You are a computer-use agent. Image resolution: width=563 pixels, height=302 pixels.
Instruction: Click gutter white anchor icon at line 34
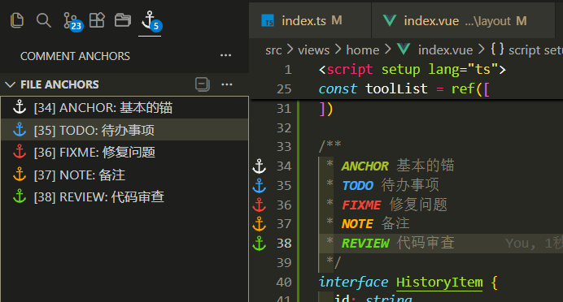pyautogui.click(x=260, y=166)
